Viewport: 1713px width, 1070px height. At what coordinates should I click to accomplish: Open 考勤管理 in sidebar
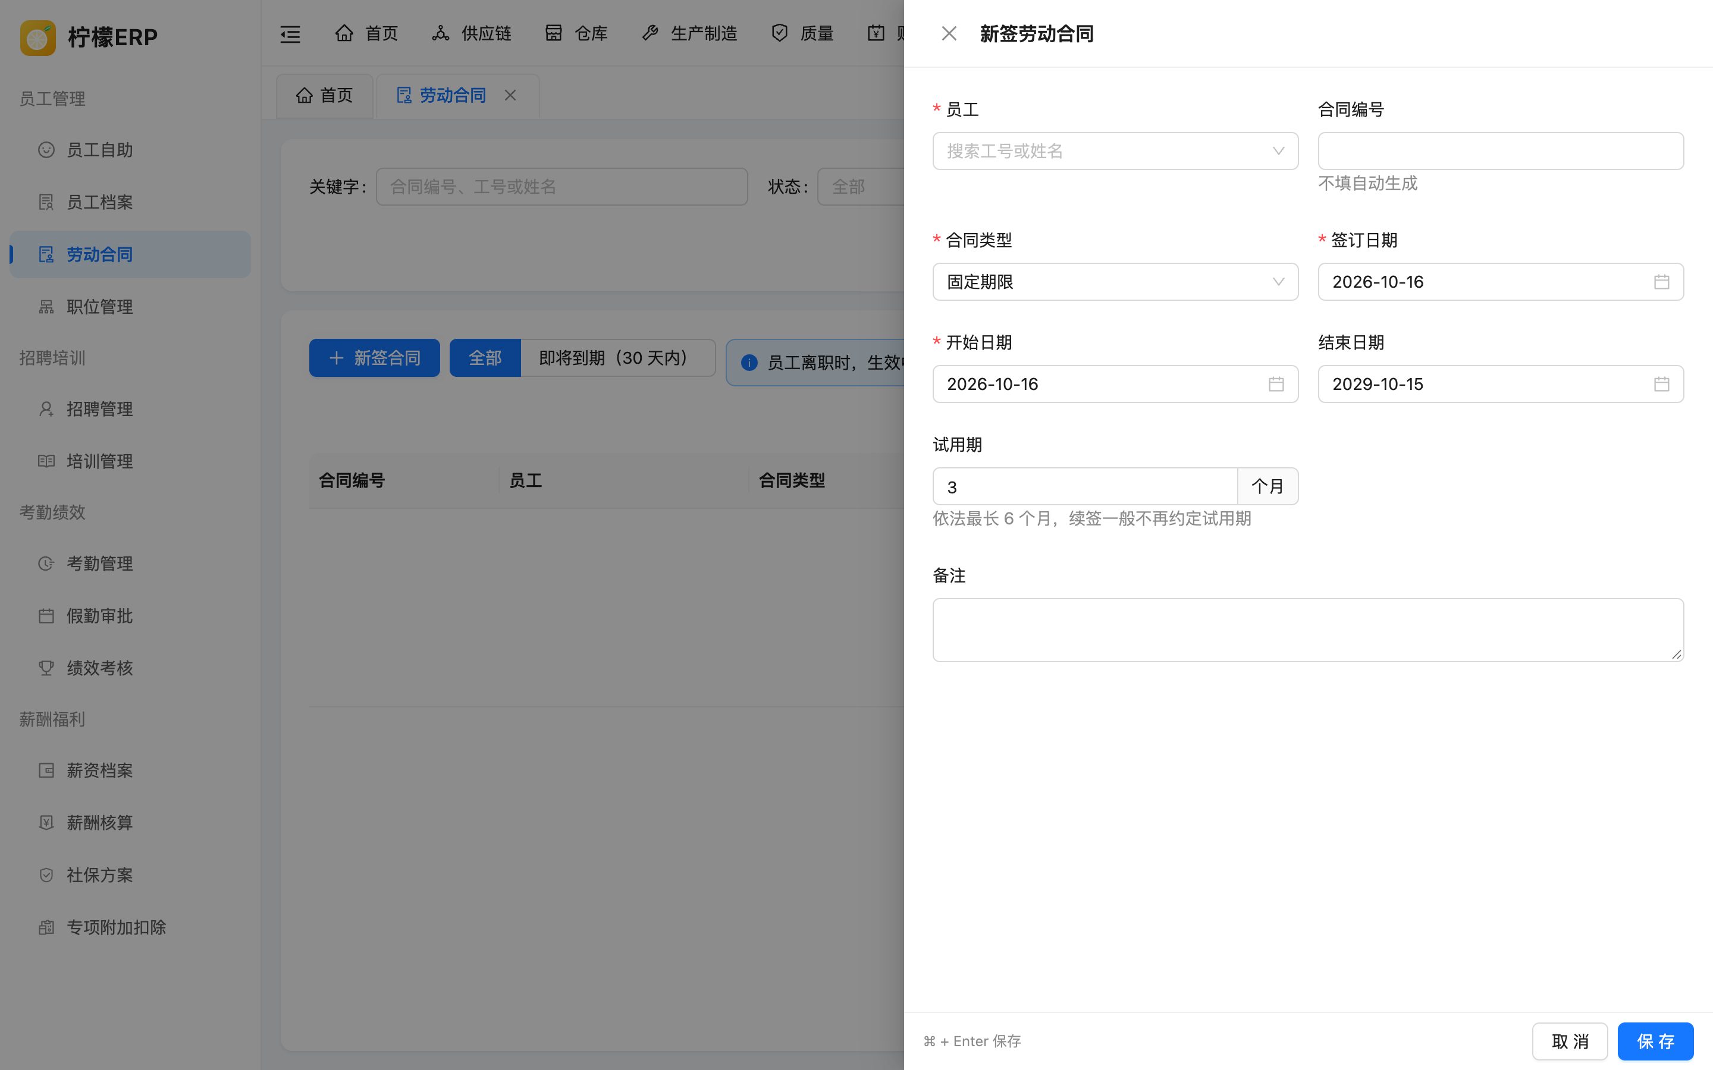click(130, 564)
